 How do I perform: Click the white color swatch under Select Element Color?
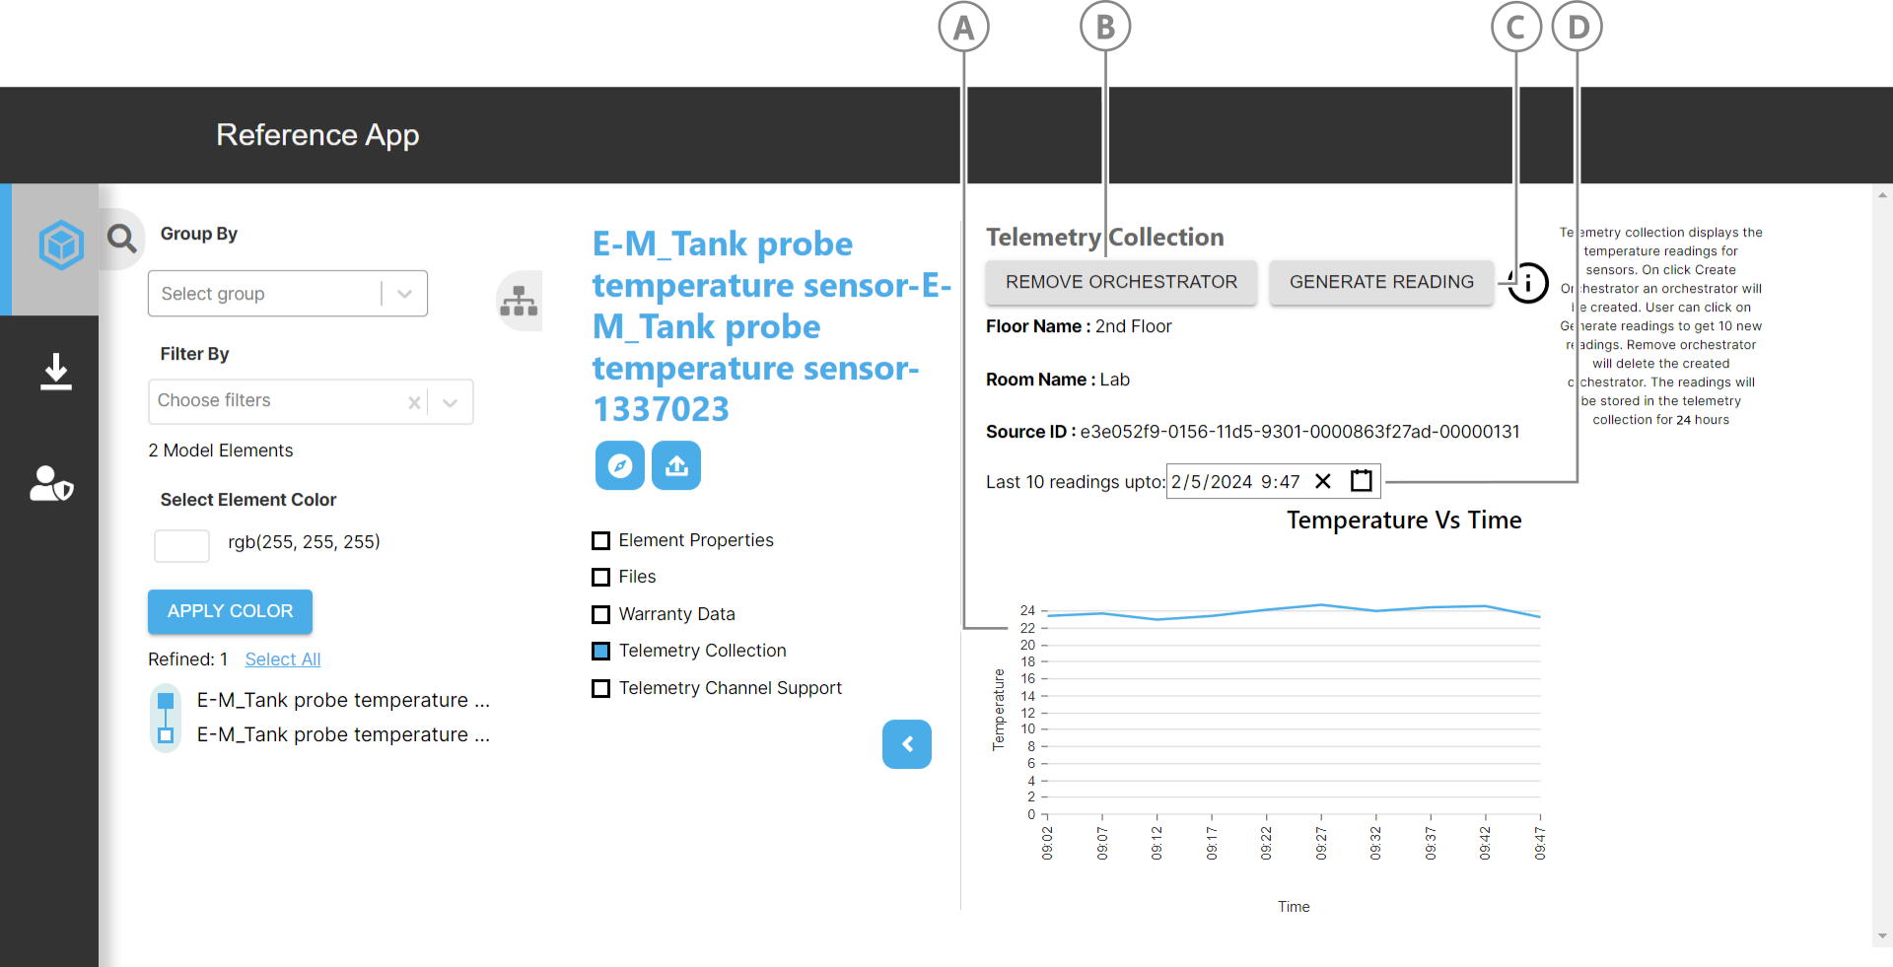[x=181, y=545]
